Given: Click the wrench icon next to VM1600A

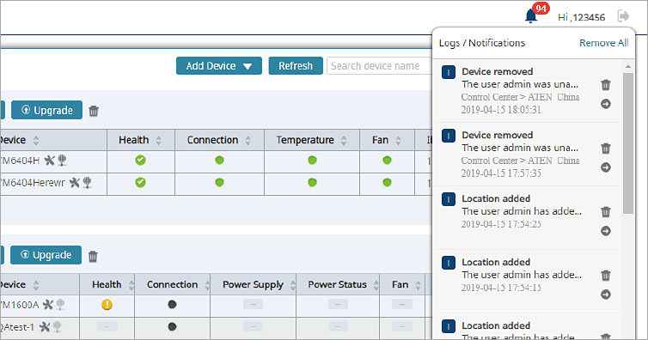Looking at the screenshot, I should 48,305.
